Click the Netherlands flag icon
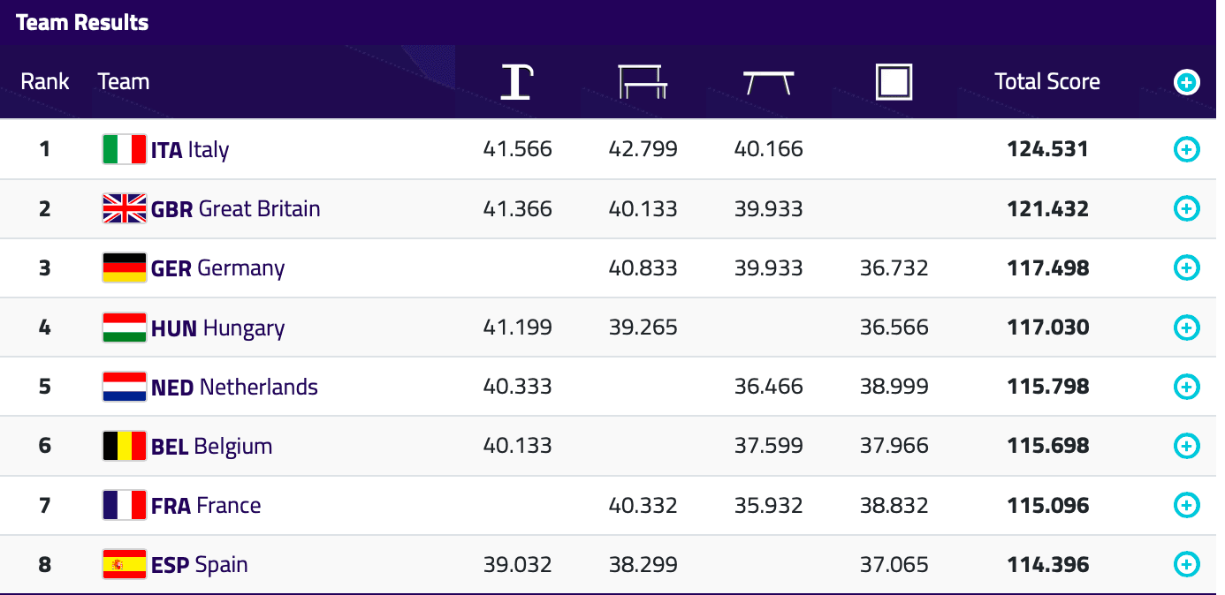Screen dimensions: 1225x595 [x=124, y=387]
